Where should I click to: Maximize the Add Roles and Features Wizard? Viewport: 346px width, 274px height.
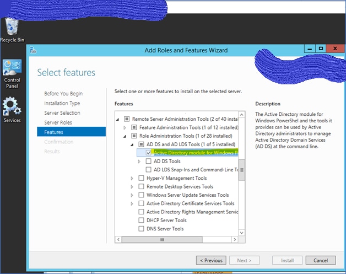(321, 49)
